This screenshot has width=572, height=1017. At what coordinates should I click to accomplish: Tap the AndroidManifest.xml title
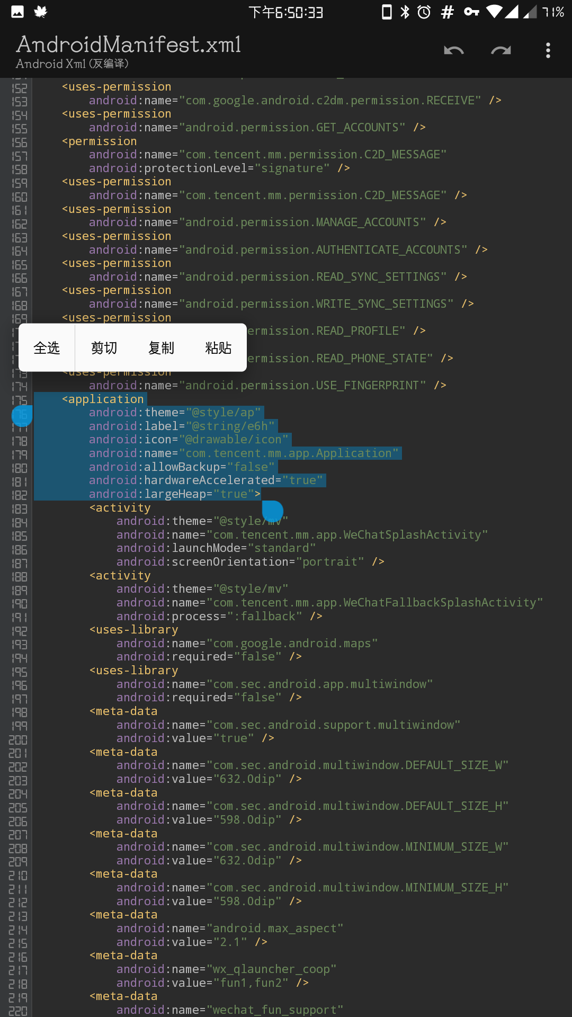click(x=129, y=44)
